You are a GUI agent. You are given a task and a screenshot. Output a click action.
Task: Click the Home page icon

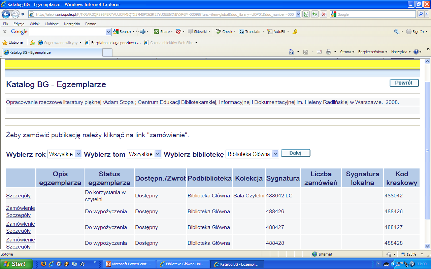tap(292, 52)
